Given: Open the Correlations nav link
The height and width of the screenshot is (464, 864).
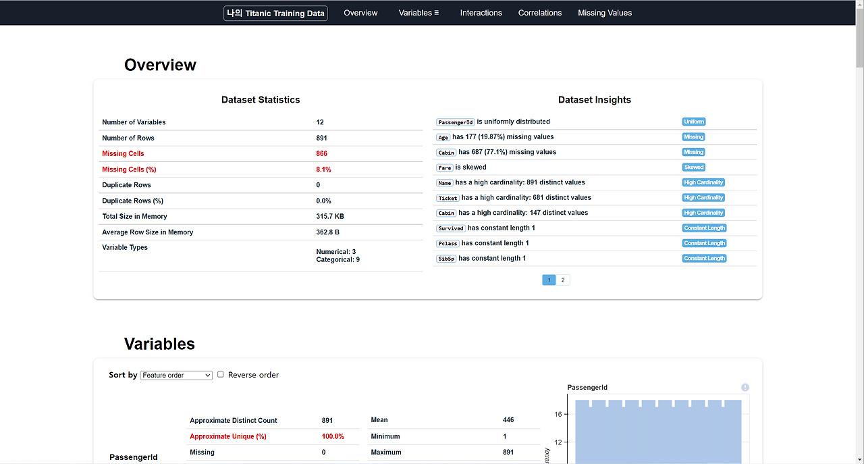Looking at the screenshot, I should (540, 13).
